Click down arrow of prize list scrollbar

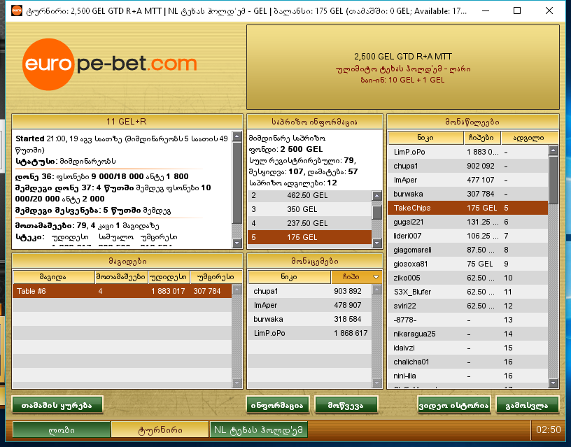[x=377, y=243]
